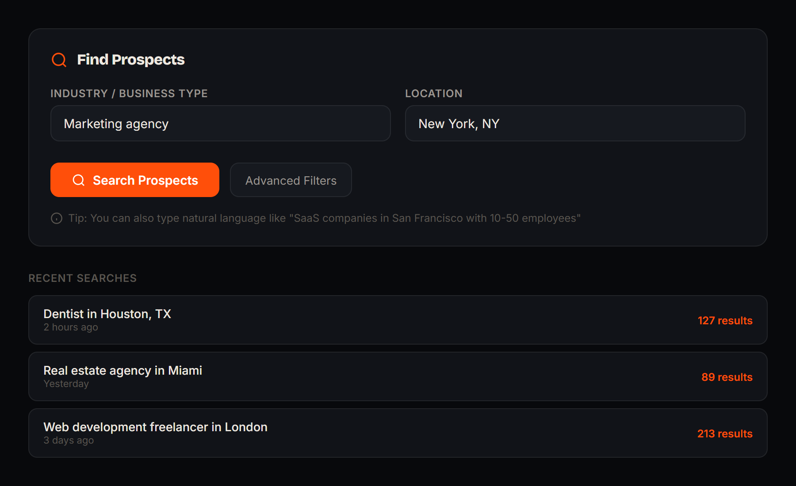Click the Find Prospects heading
796x486 pixels.
[130, 60]
